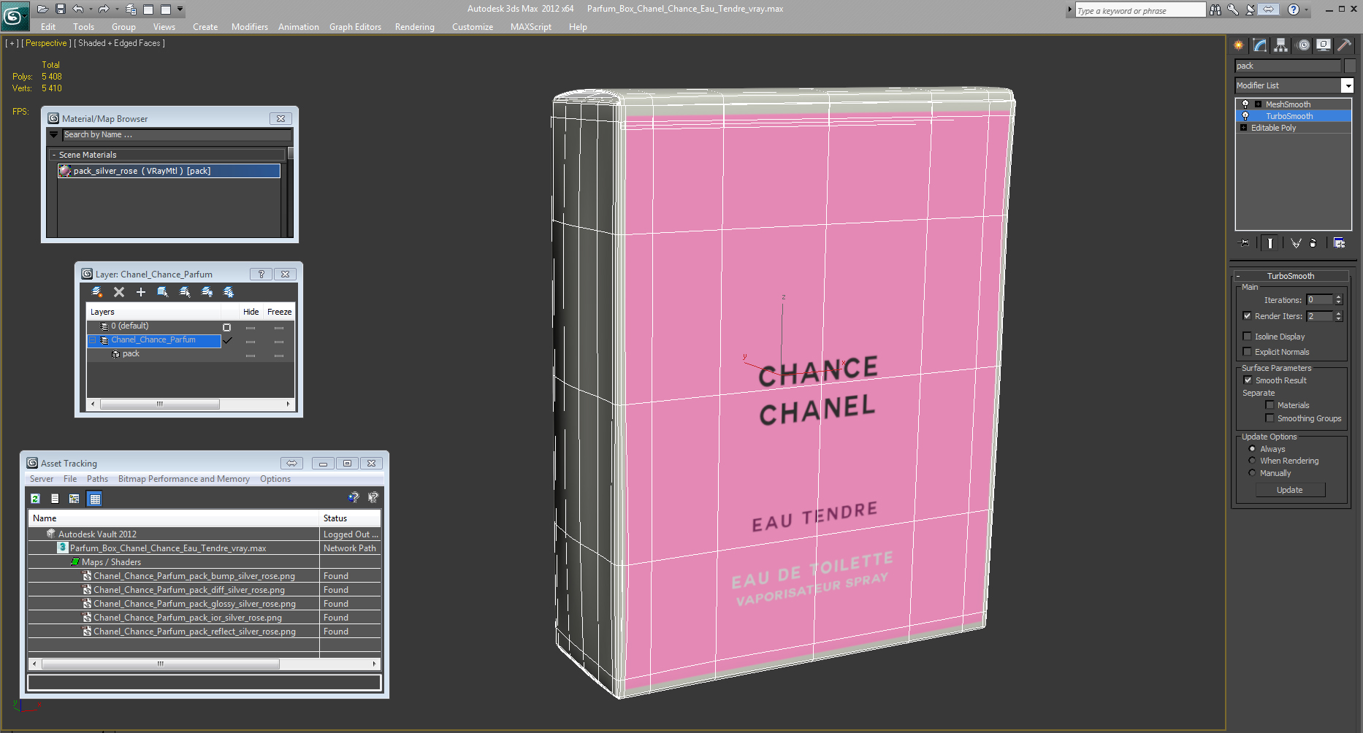Screen dimensions: 1363x733
Task: Click Select Highlighted Objects icon in Layer dialog
Action: pos(163,292)
